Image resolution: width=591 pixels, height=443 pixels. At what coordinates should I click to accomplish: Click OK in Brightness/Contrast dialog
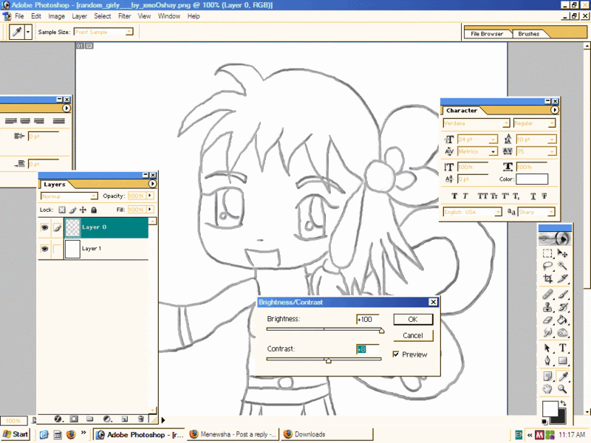click(x=413, y=320)
